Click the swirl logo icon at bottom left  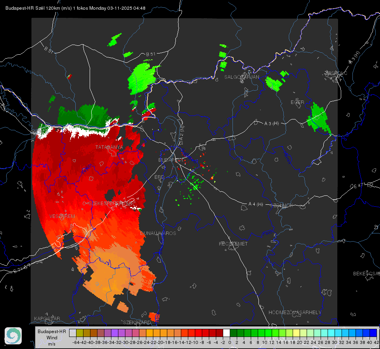click(x=13, y=336)
